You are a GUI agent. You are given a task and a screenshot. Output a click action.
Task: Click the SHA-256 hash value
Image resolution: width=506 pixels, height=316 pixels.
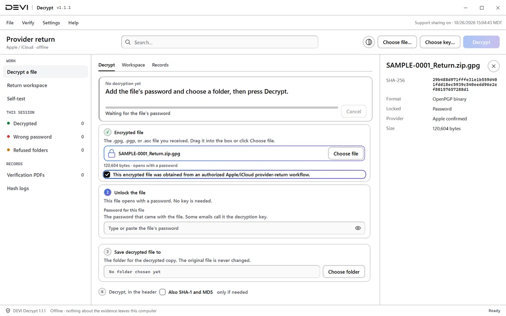[x=465, y=85]
